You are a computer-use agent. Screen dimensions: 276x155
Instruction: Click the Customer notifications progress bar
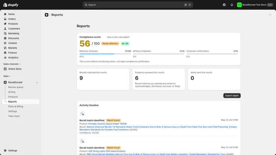[212, 54]
